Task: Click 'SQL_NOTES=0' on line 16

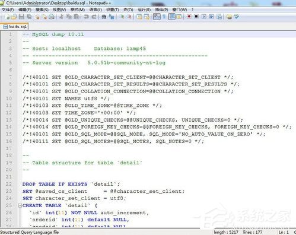Action: point(173,141)
